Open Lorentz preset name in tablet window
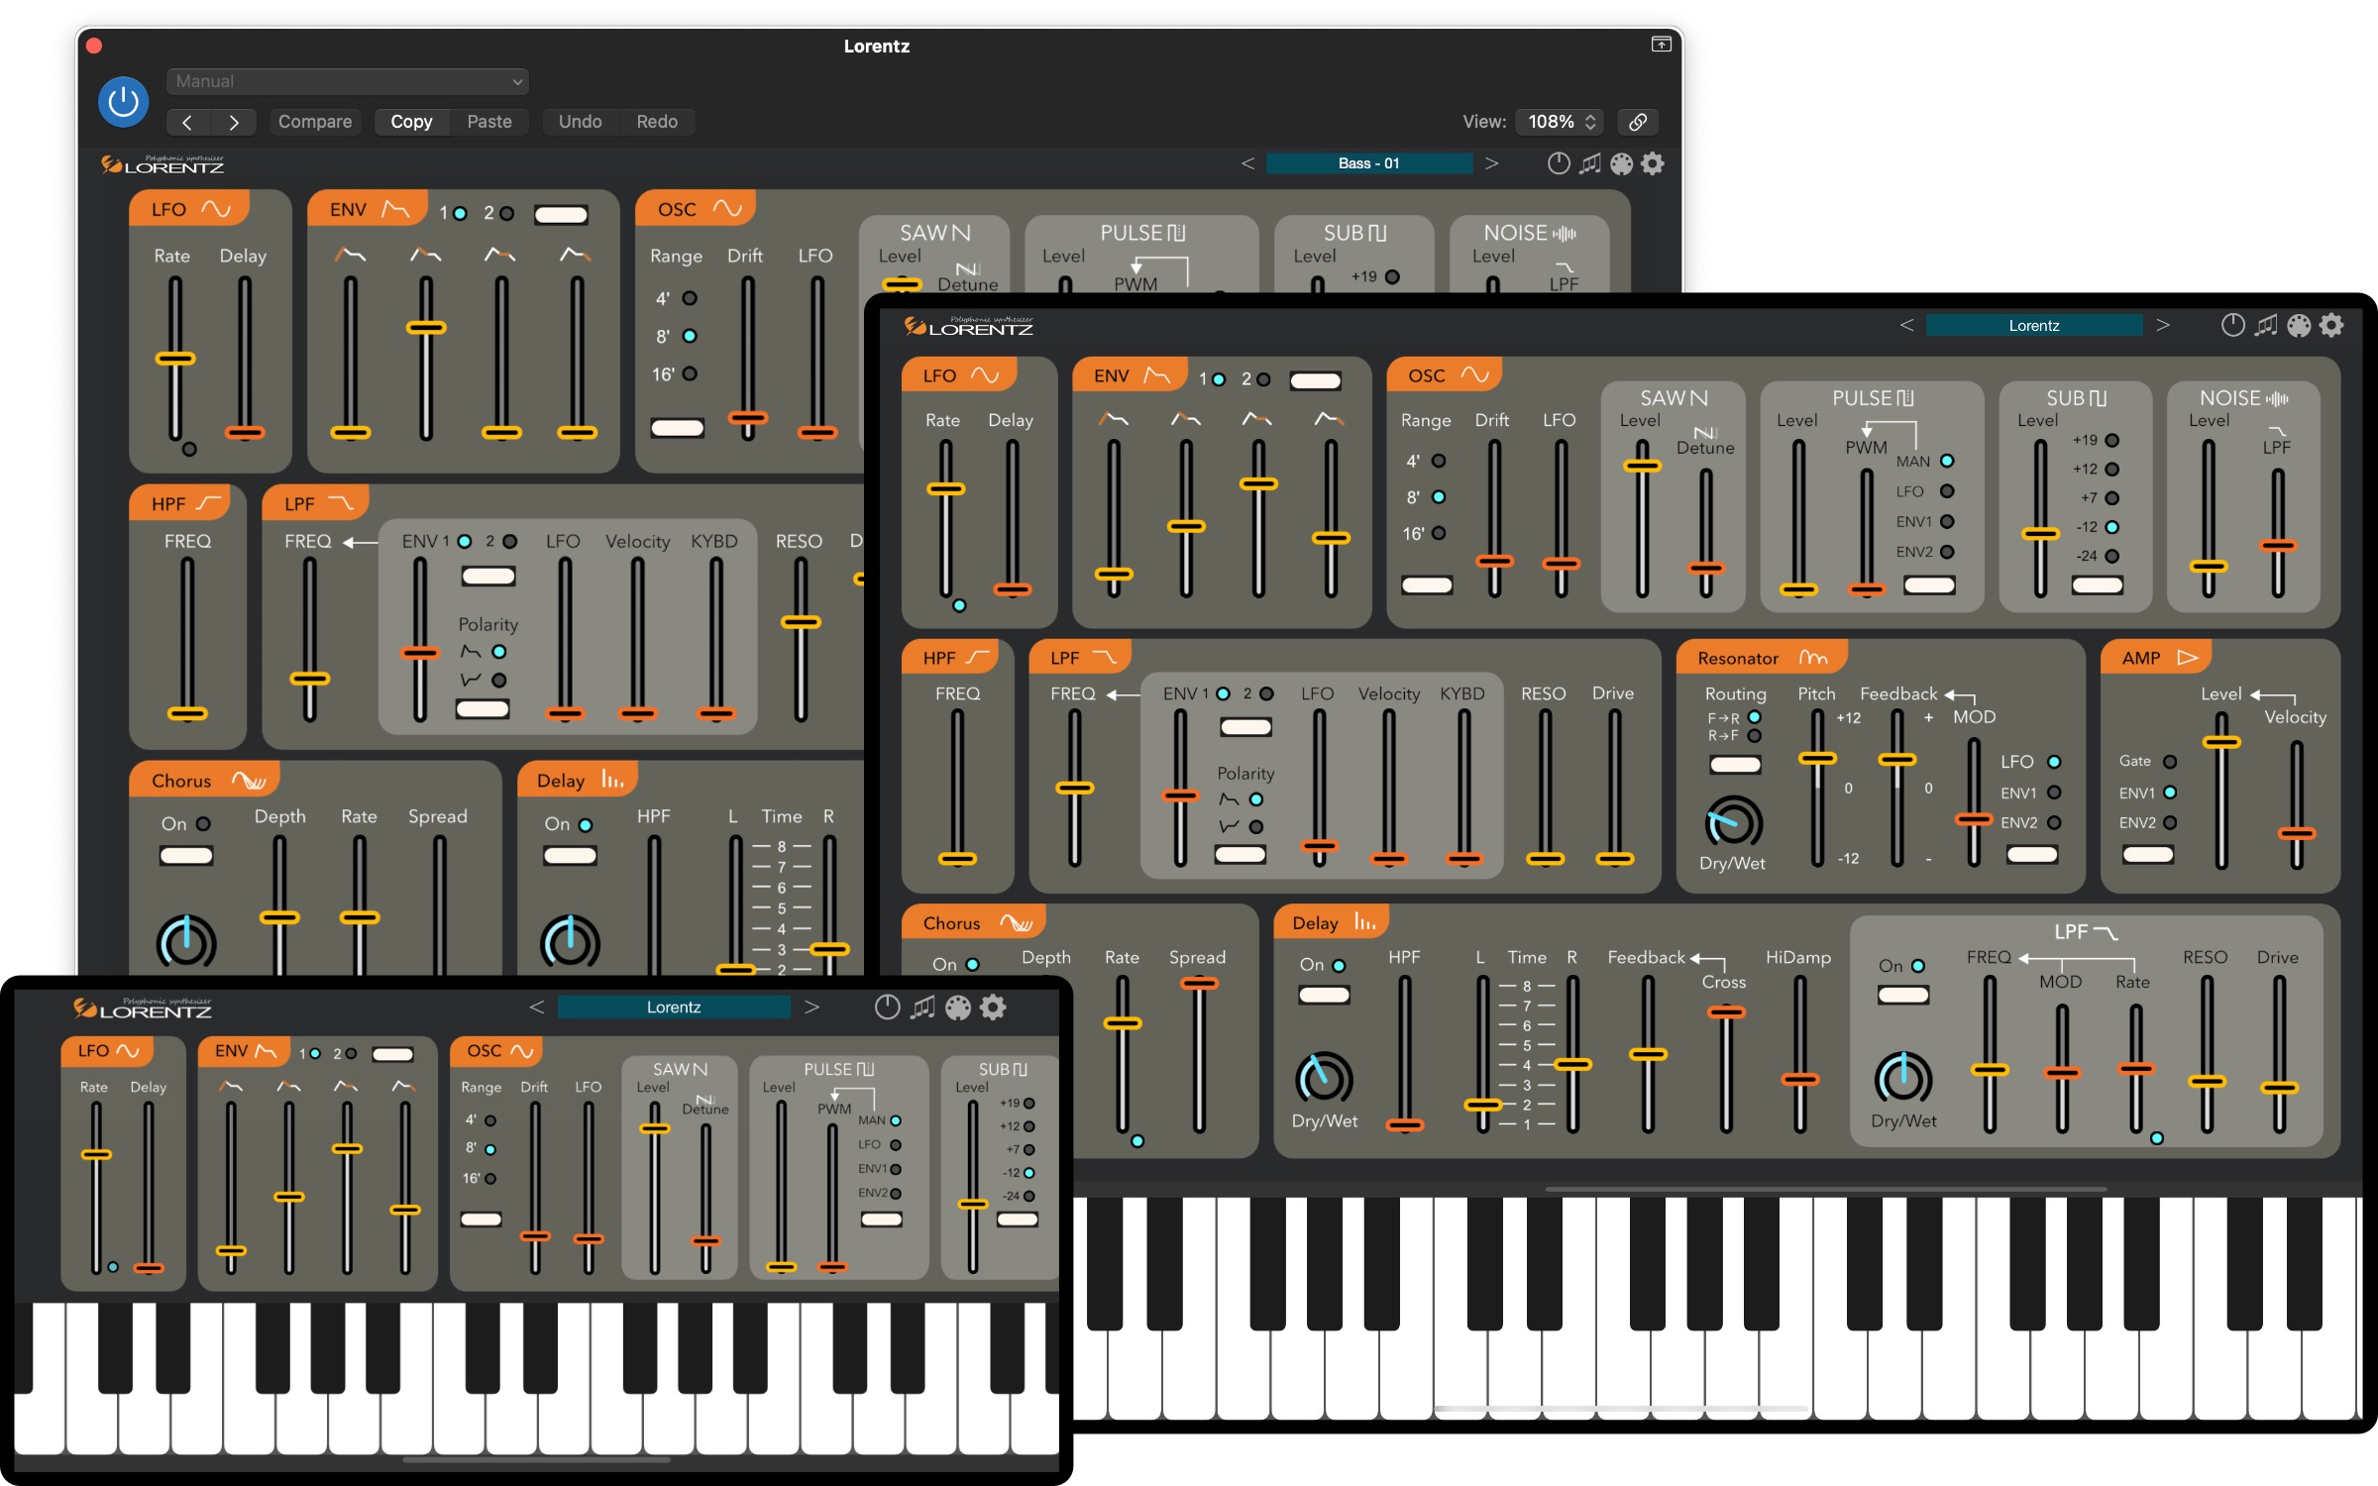 pyautogui.click(x=2034, y=325)
